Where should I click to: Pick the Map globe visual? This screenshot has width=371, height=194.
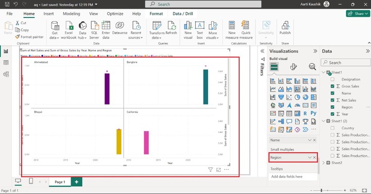tap(273, 105)
